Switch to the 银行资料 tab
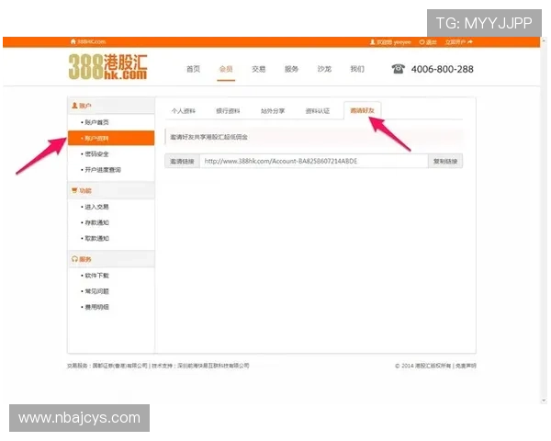The width and height of the screenshot is (551, 441). tap(228, 111)
